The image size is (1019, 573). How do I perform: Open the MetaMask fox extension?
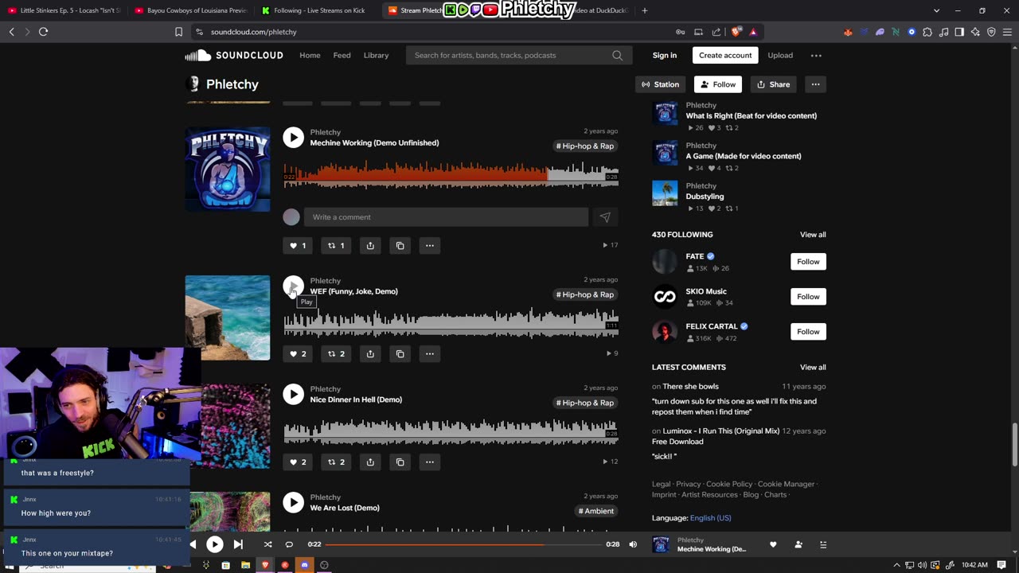848,32
